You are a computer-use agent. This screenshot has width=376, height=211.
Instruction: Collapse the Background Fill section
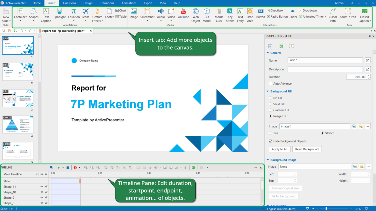[x=267, y=91]
